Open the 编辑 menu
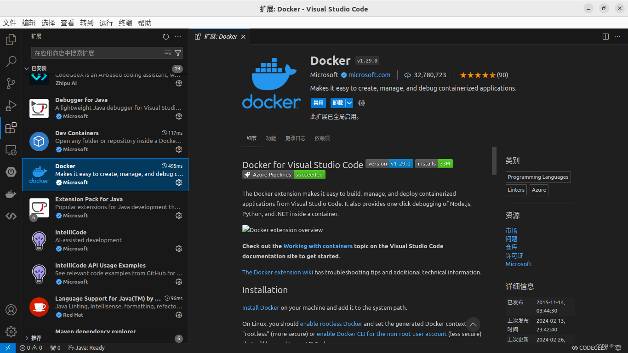The image size is (628, 353). point(29,23)
